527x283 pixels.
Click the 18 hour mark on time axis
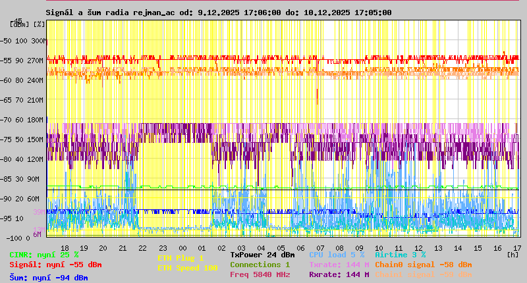click(x=64, y=248)
